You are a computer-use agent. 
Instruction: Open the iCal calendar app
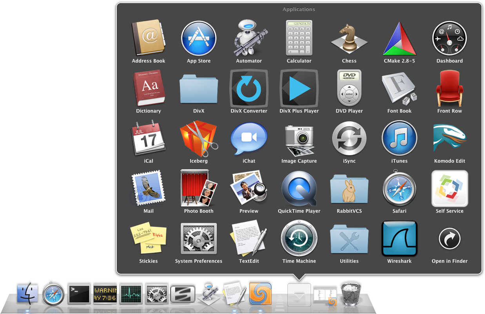point(149,139)
